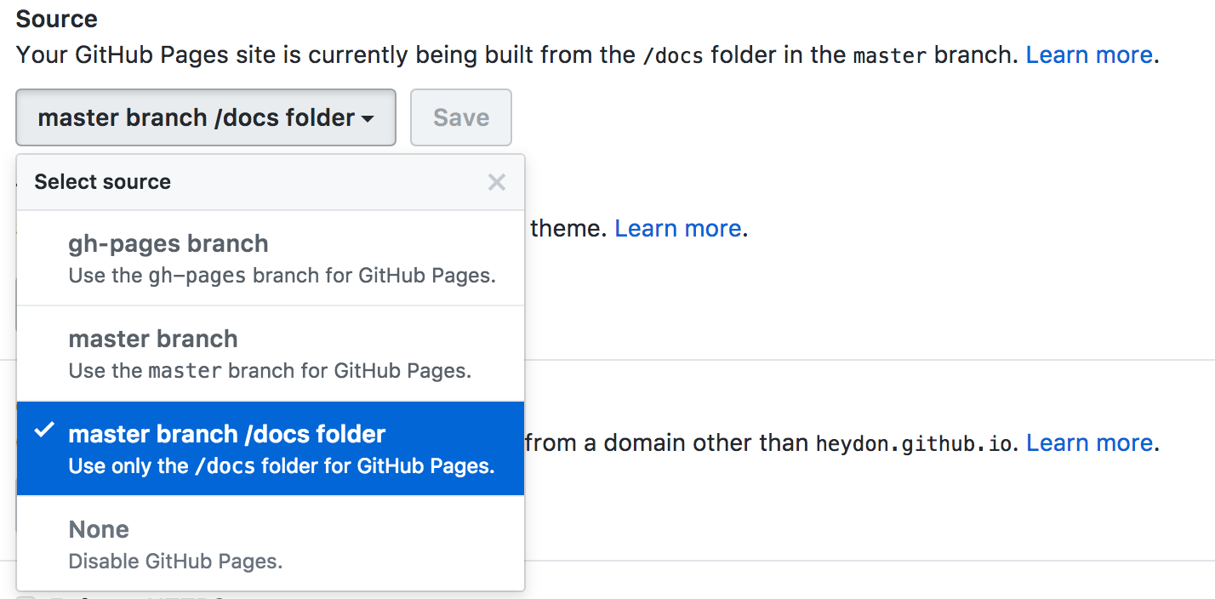Toggle the partially visible checkbox at bottom
Image resolution: width=1215 pixels, height=599 pixels.
tap(27, 596)
